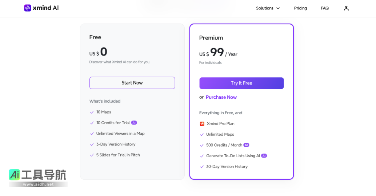The height and width of the screenshot is (196, 376).
Task: Click checkmark beside Unlimited Viewers in a Map
Action: [x=92, y=134]
